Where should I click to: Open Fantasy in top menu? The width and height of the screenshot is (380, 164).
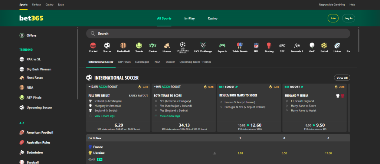point(37,4)
